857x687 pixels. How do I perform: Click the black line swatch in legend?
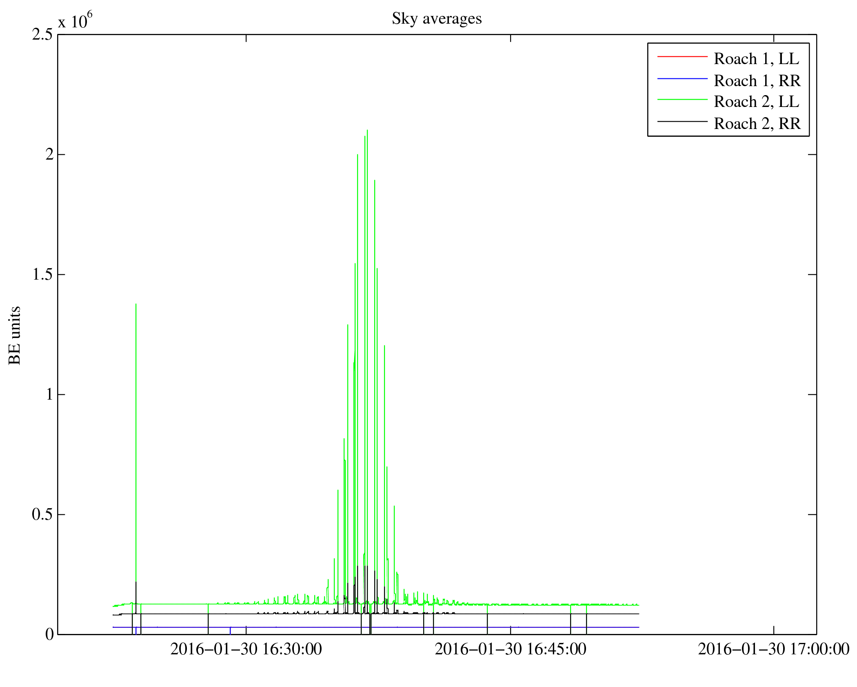(682, 121)
